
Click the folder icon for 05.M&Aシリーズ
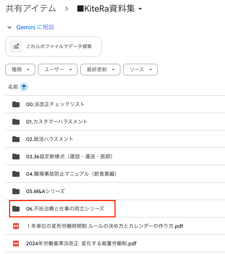tap(16, 191)
